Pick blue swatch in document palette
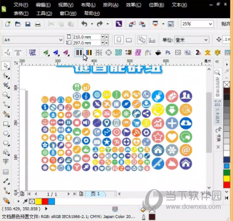 pos(52,201)
